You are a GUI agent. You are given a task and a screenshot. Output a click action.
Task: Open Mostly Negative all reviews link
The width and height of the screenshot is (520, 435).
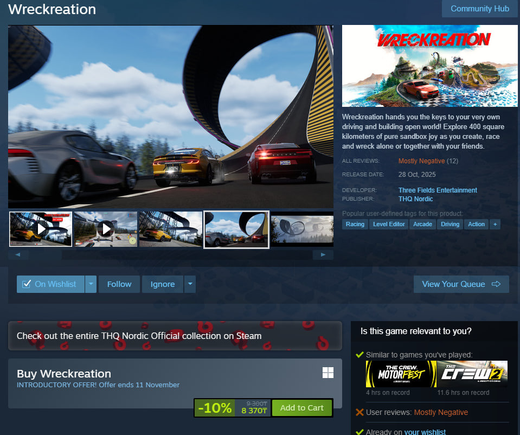point(421,161)
